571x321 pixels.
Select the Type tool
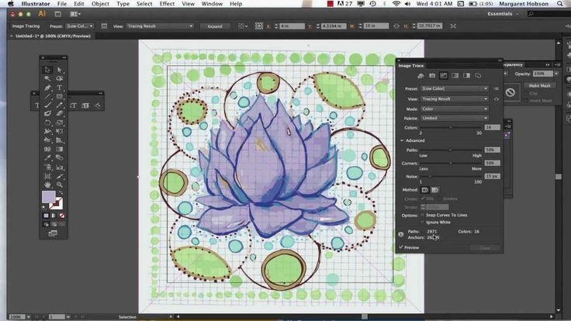coord(60,88)
